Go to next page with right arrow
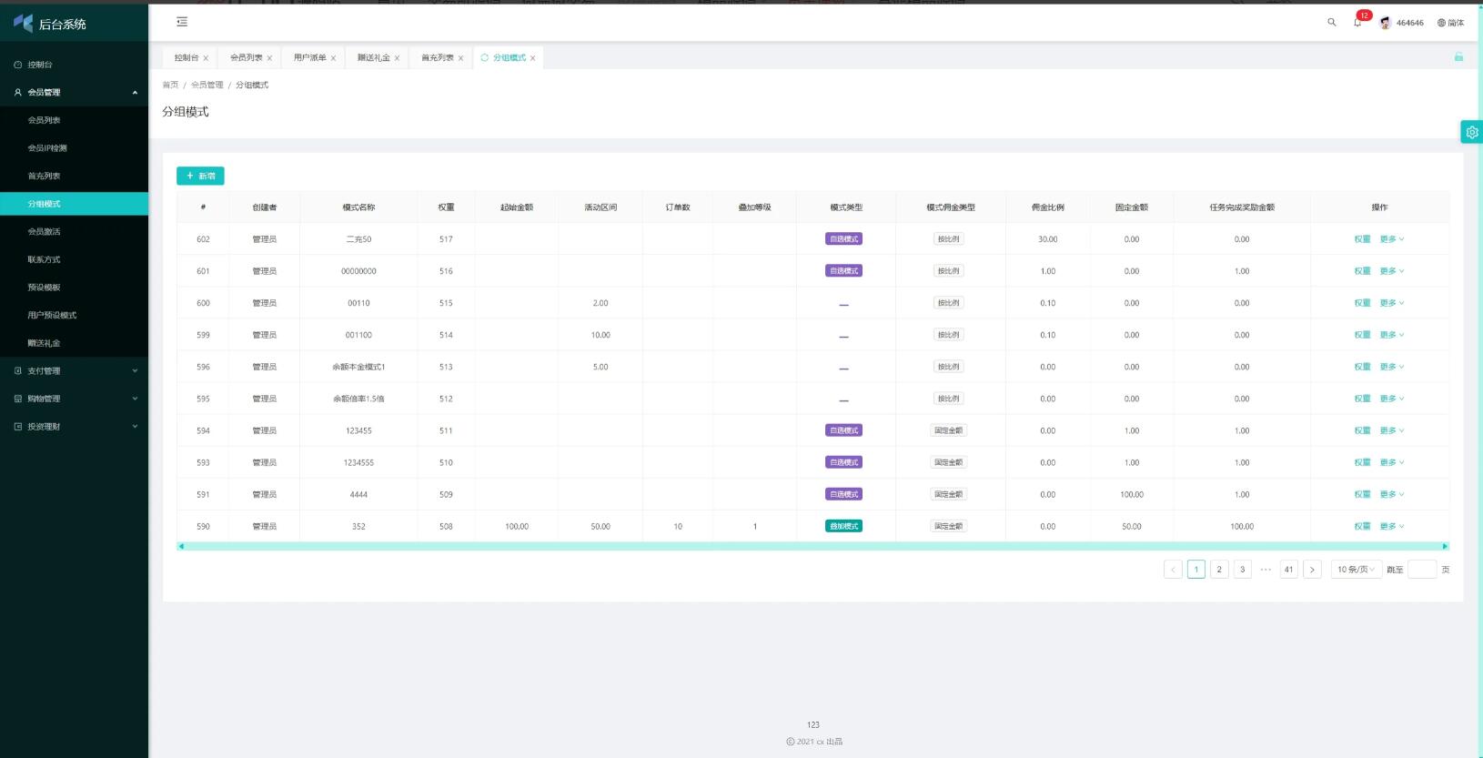 [1312, 570]
